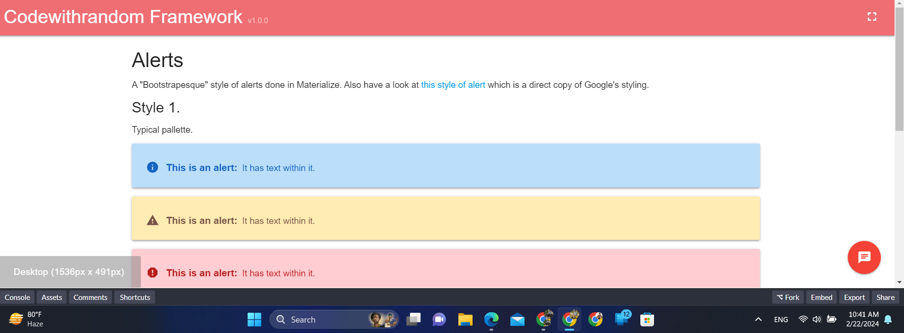Open the Assets panel

52,297
